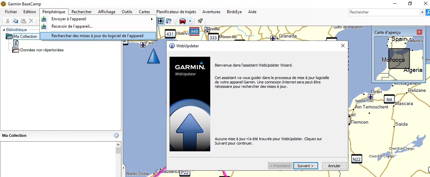Click the blue search magnifier button

(427, 12)
